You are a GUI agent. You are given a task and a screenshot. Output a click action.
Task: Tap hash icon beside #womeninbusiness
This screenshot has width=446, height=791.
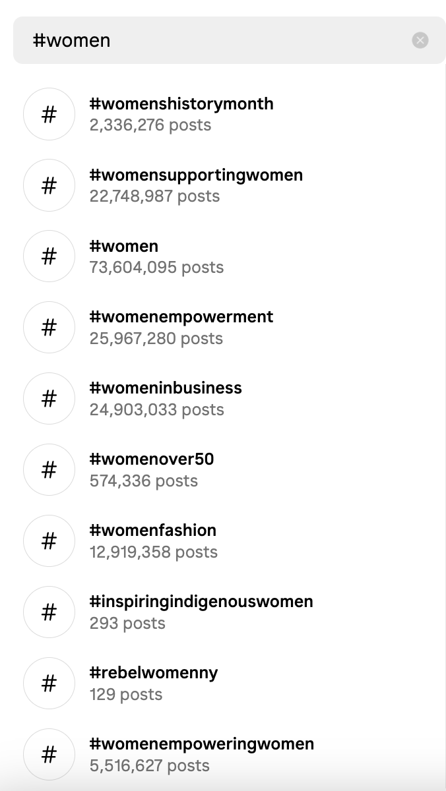coord(49,399)
